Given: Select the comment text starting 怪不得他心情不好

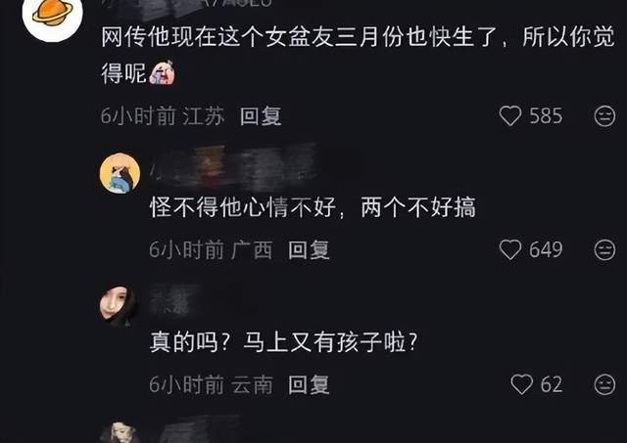Looking at the screenshot, I should click(313, 207).
